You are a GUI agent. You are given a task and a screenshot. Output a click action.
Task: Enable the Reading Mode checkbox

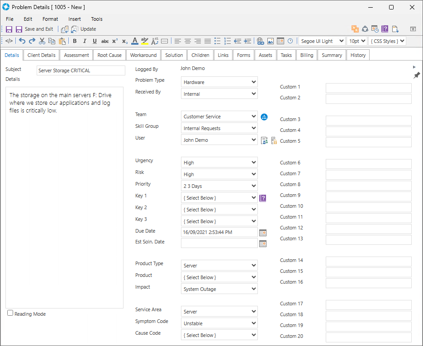[x=10, y=313]
